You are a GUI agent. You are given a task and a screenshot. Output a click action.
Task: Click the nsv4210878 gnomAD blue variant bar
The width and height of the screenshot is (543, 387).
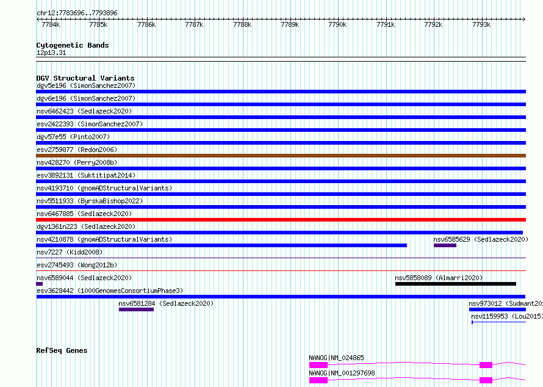(x=221, y=245)
